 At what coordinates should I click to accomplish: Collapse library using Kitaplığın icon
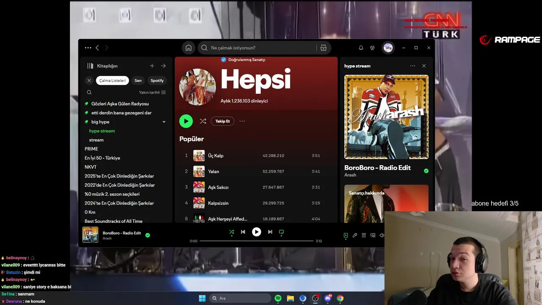pyautogui.click(x=90, y=66)
